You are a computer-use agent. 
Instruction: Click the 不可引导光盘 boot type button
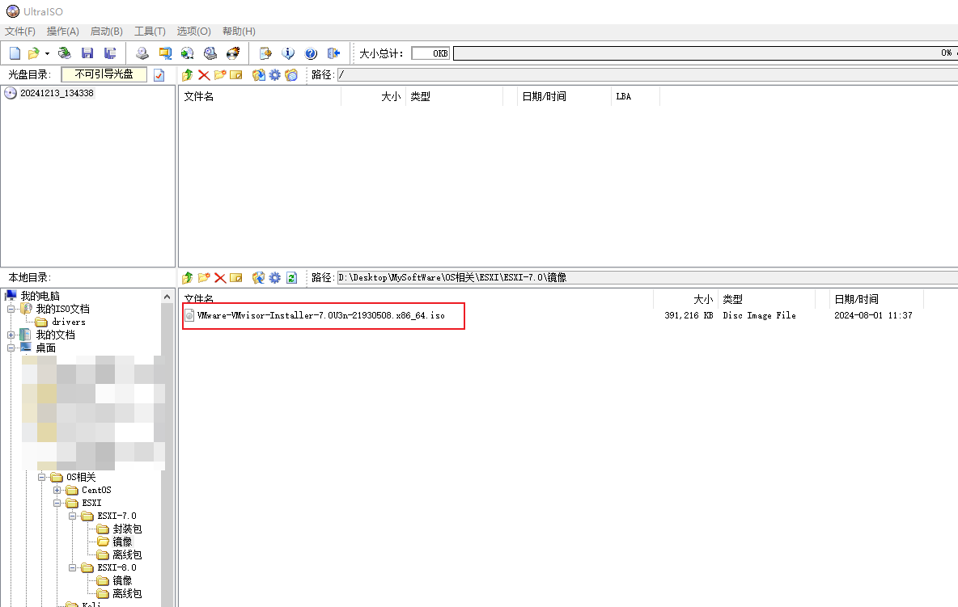pos(104,74)
